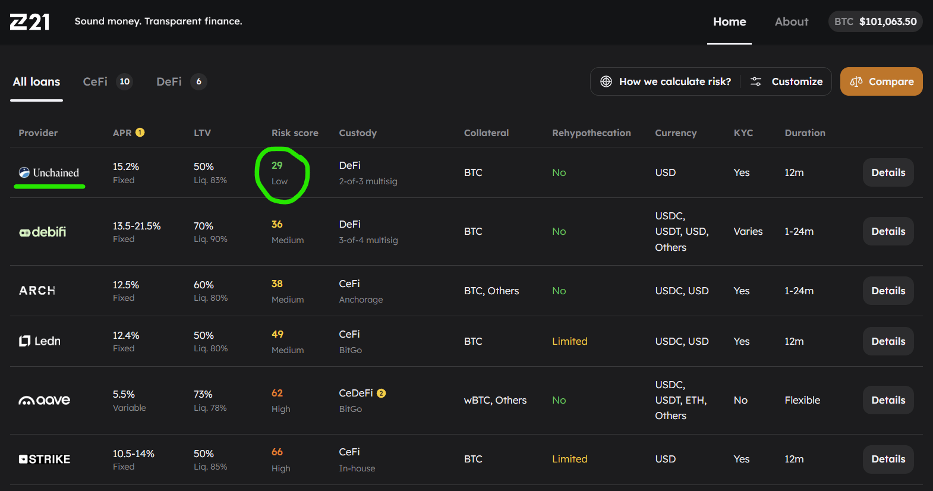Viewport: 933px width, 491px height.
Task: Click the DeFi count badge showing 6
Action: [x=198, y=81]
